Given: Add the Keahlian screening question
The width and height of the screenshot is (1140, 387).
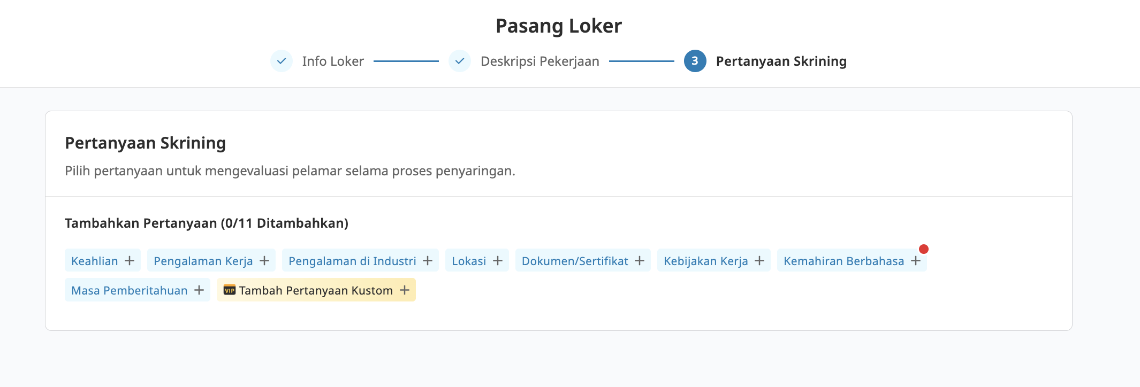Looking at the screenshot, I should (95, 261).
